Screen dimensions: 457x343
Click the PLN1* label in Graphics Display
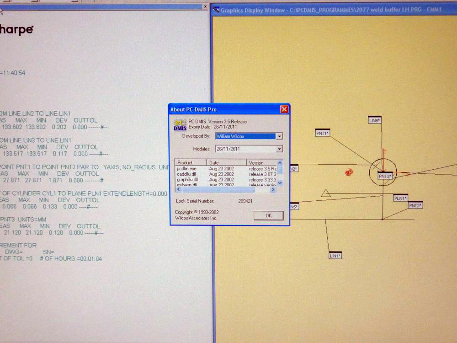click(400, 198)
